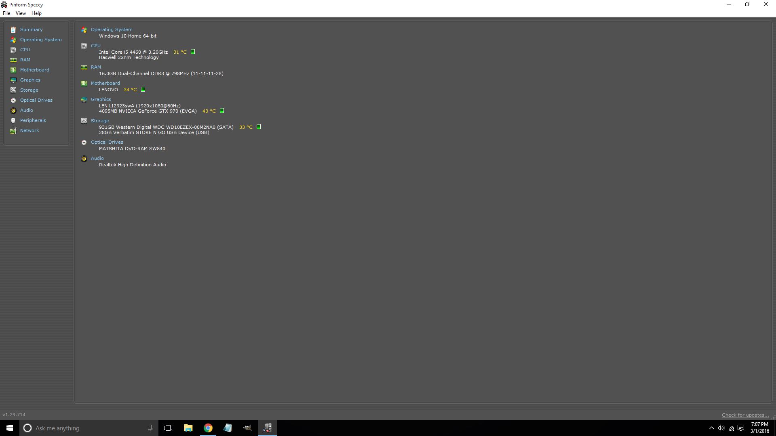This screenshot has width=776, height=436.
Task: Click the Motherboard icon in sidebar
Action: pyautogui.click(x=13, y=70)
